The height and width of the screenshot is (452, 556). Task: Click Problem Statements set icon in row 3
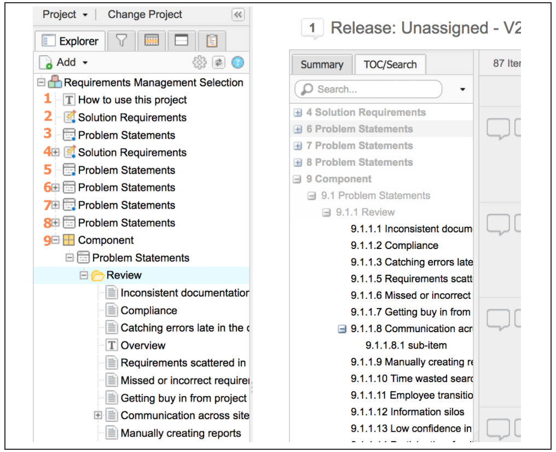click(x=69, y=135)
